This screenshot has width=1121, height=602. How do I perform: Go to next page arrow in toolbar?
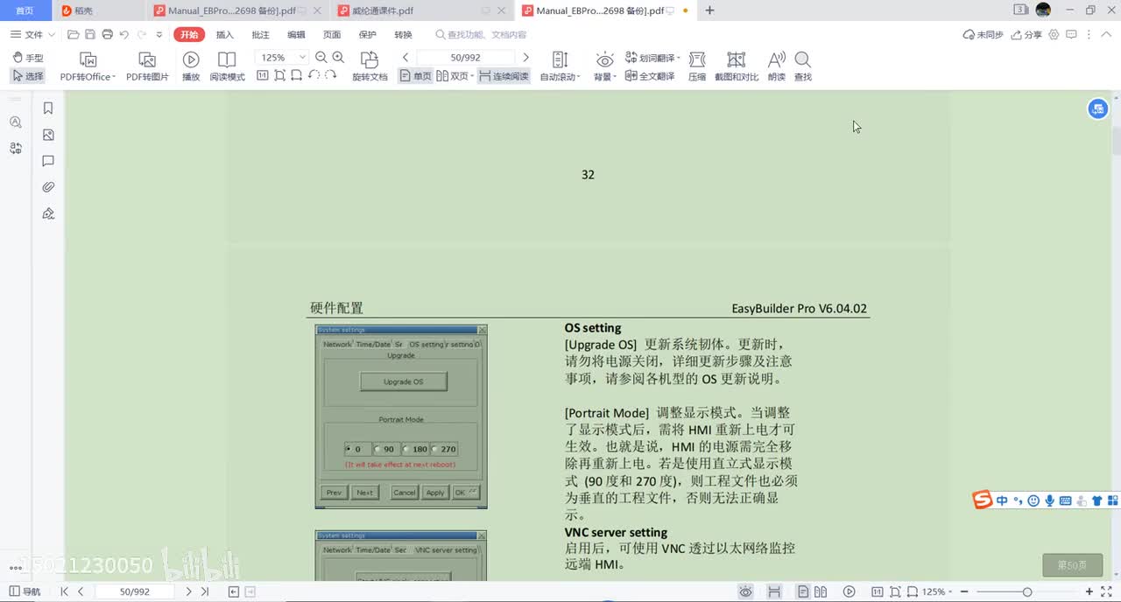pyautogui.click(x=525, y=57)
